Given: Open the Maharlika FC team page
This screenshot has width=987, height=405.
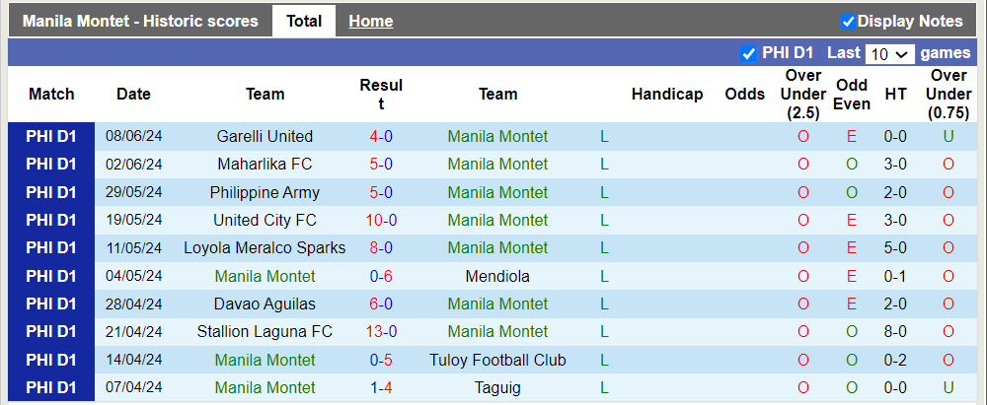Looking at the screenshot, I should [265, 165].
